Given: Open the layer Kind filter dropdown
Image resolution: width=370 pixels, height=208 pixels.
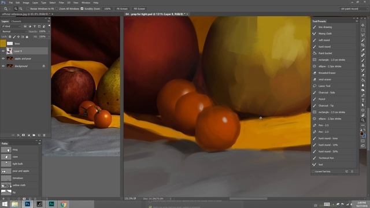Looking at the screenshot, I should click(12, 26).
